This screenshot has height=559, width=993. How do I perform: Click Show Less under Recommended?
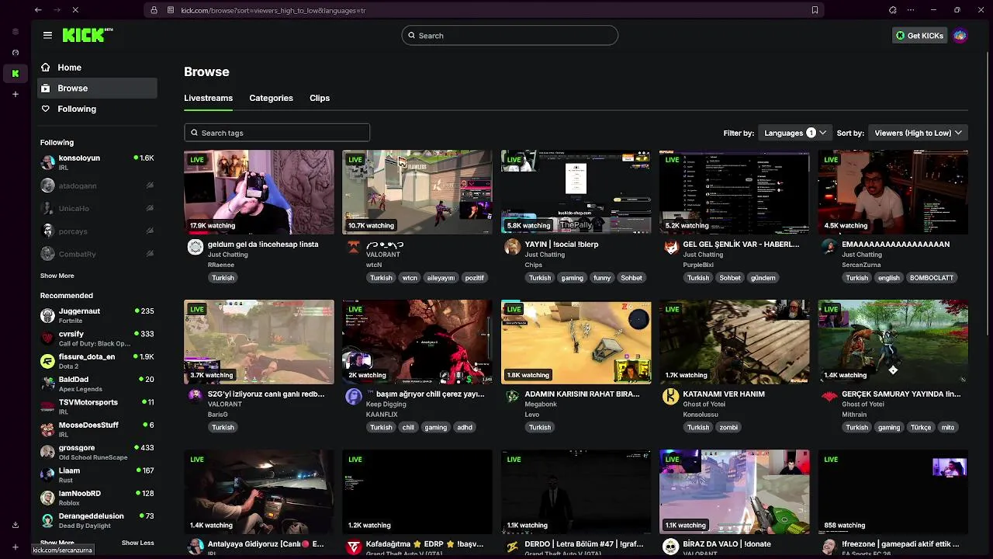[x=137, y=543]
